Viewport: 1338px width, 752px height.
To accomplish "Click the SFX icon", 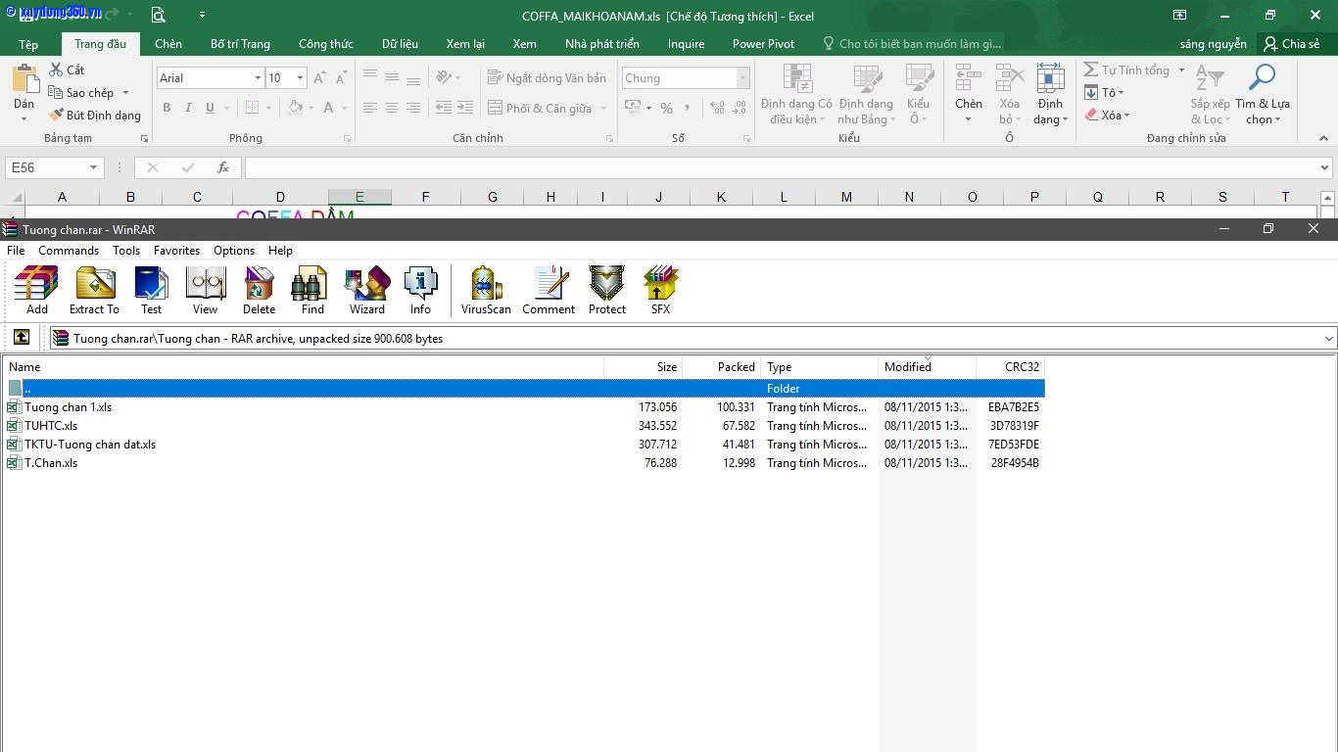I will (x=660, y=291).
